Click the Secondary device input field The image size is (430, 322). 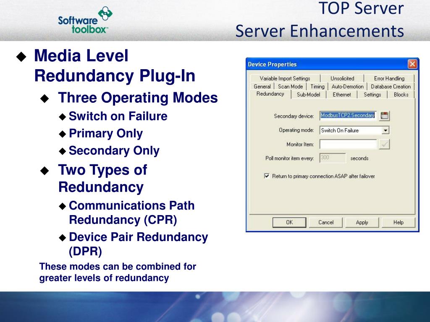348,116
